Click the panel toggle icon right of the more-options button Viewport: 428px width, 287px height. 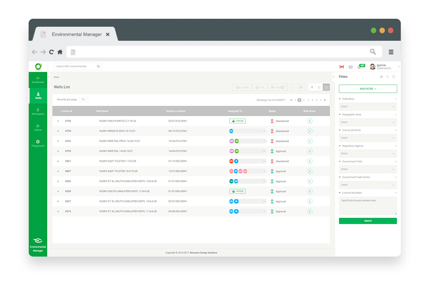point(301,87)
